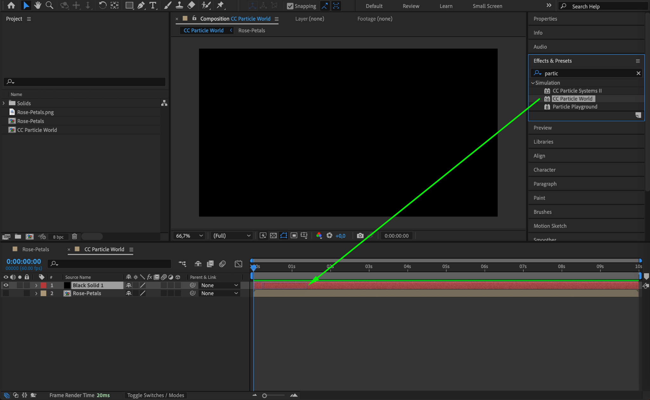Select the Pen tool

pyautogui.click(x=141, y=5)
